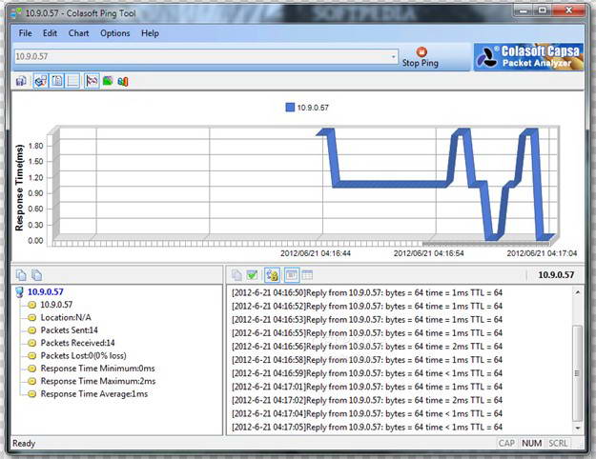
Task: Click the copy icon in log pane toolbar
Action: [236, 275]
